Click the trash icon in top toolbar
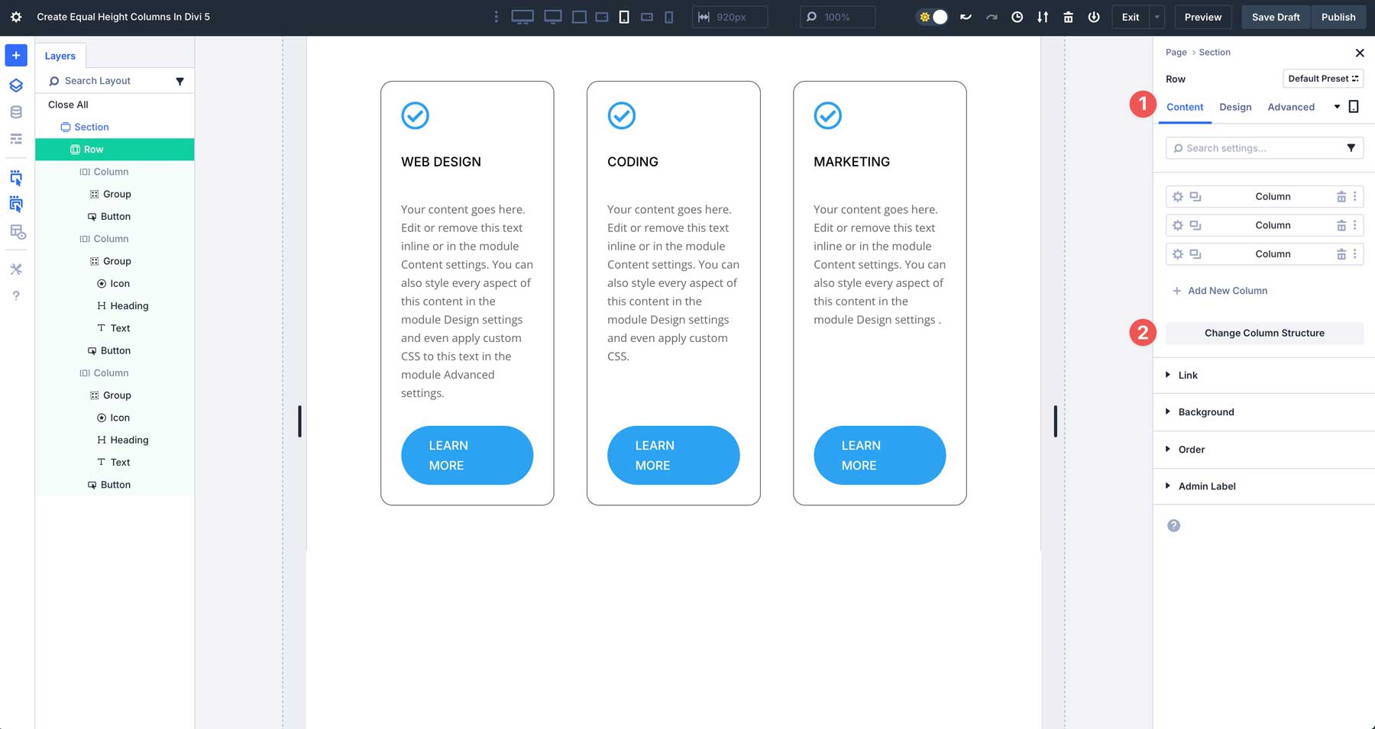1375x729 pixels. coord(1068,17)
